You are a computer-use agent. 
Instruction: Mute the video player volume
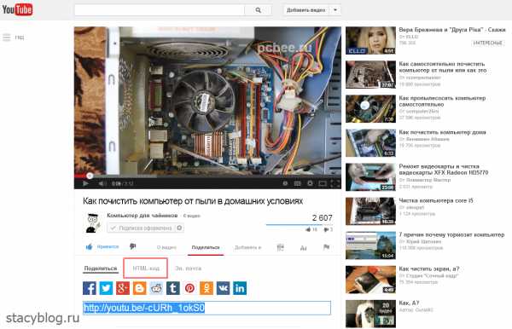point(102,183)
